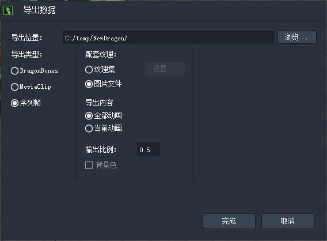The height and width of the screenshot is (241, 327).
Task: Click the 输出比例 label text
Action: (101, 149)
